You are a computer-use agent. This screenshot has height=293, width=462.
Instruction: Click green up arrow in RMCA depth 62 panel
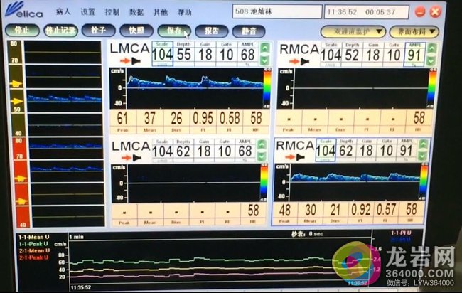[x=423, y=144]
